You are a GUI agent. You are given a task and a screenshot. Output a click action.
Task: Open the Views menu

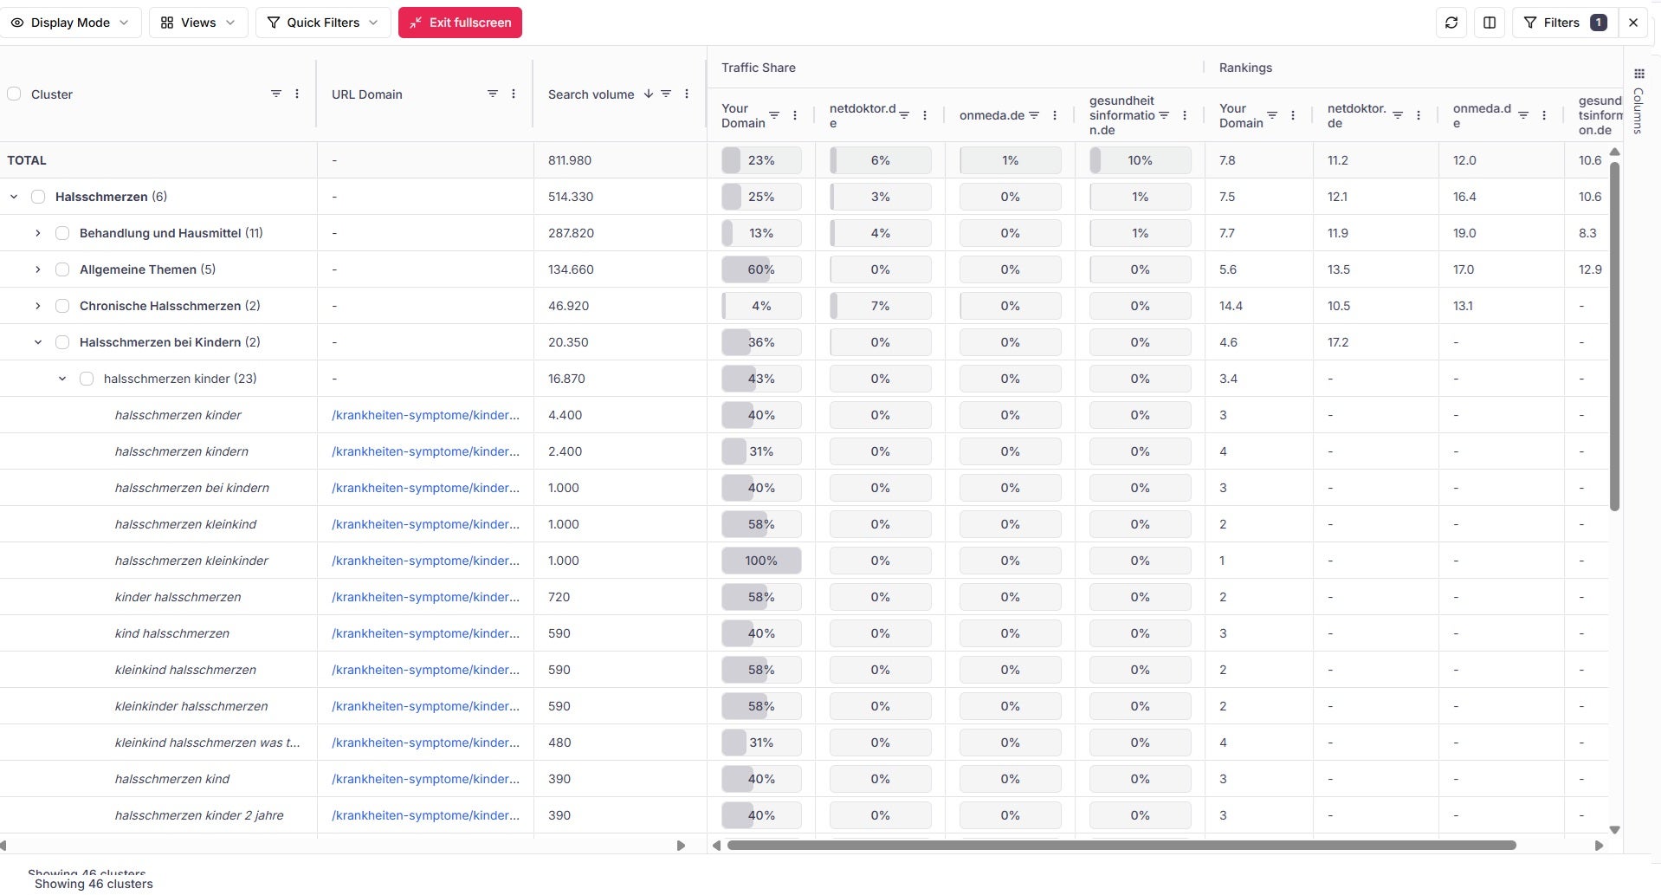click(197, 23)
